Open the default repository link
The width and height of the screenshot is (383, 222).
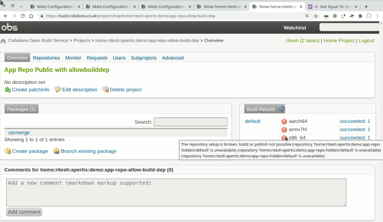(253, 121)
